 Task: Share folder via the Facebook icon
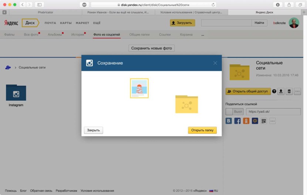tap(237, 121)
